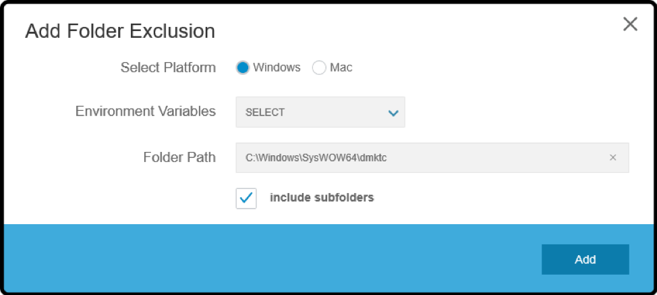This screenshot has width=657, height=295.
Task: Click the "Environment Variables" field label
Action: (x=146, y=111)
